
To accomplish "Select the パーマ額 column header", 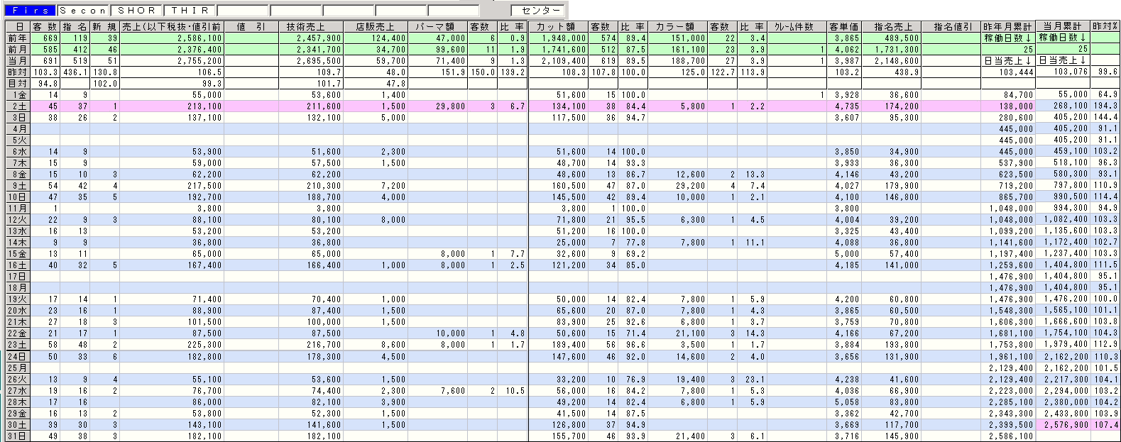I will (x=438, y=27).
